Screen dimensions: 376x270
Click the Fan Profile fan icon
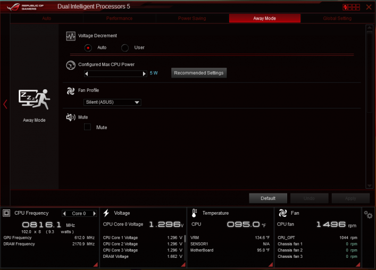(x=70, y=91)
